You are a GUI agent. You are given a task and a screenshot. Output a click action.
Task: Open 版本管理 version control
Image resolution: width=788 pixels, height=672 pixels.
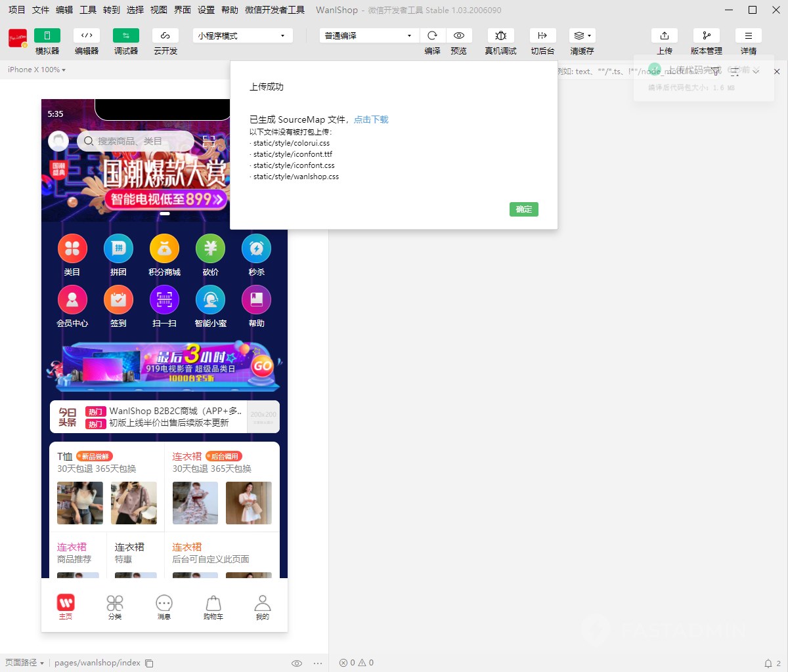pyautogui.click(x=707, y=35)
